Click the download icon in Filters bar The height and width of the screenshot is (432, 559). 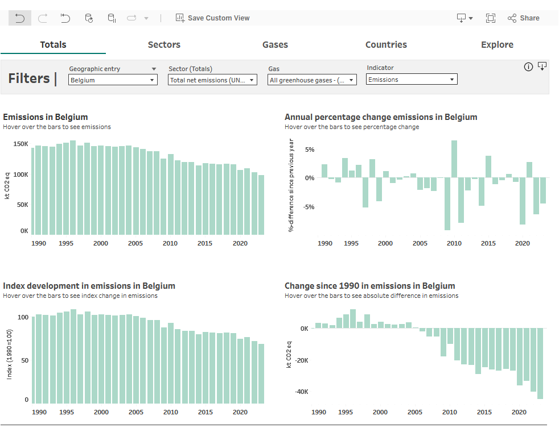542,67
